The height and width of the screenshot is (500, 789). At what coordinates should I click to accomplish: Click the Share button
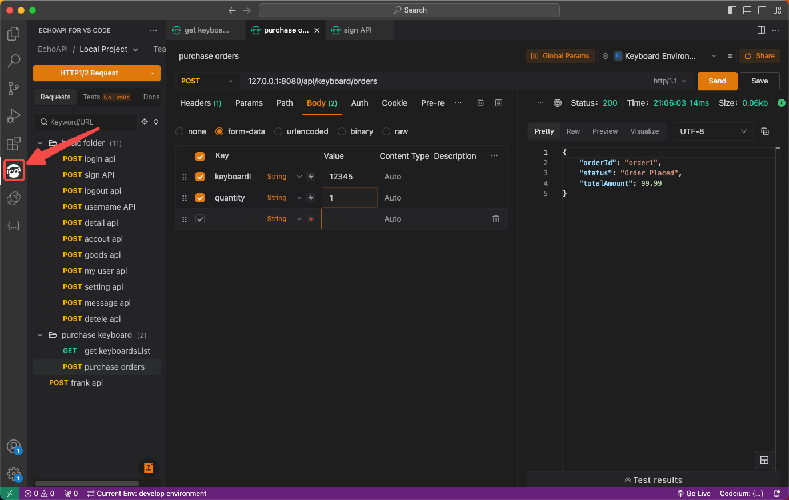click(760, 56)
